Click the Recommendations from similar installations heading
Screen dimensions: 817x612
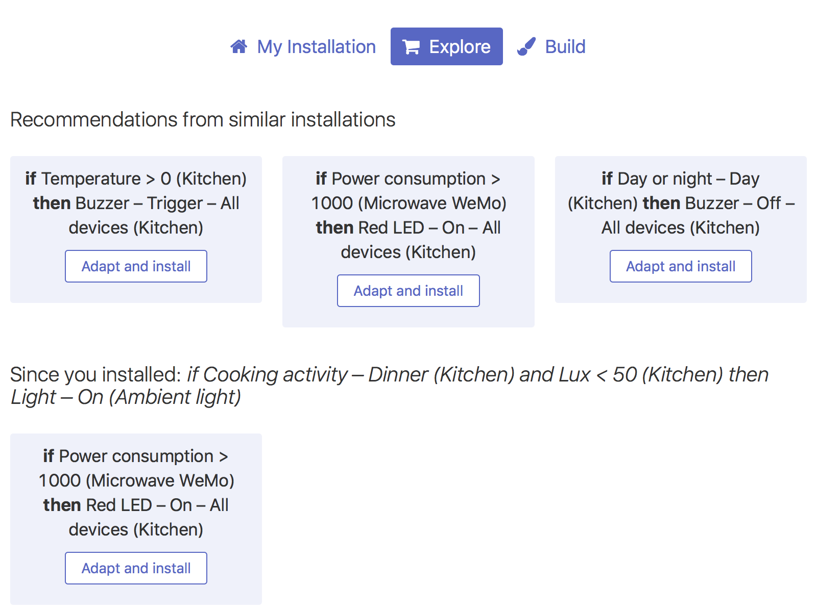(203, 120)
